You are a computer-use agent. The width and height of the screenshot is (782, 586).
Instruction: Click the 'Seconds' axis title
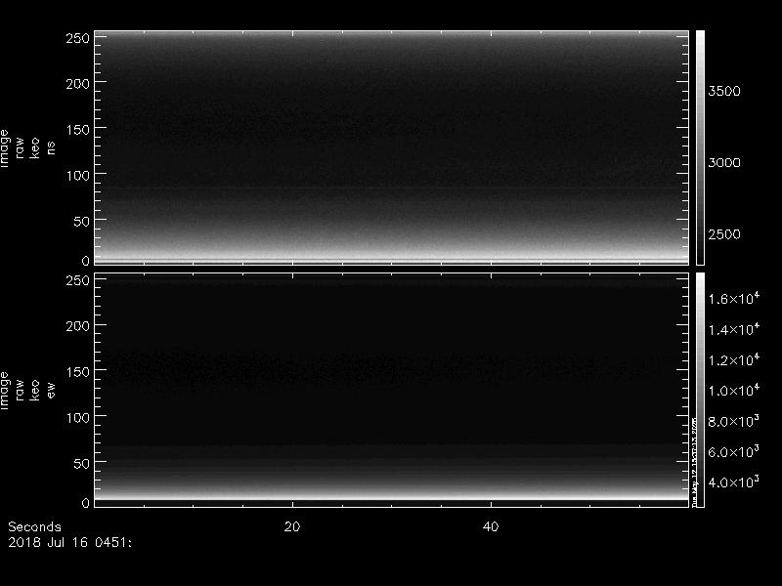pyautogui.click(x=34, y=526)
